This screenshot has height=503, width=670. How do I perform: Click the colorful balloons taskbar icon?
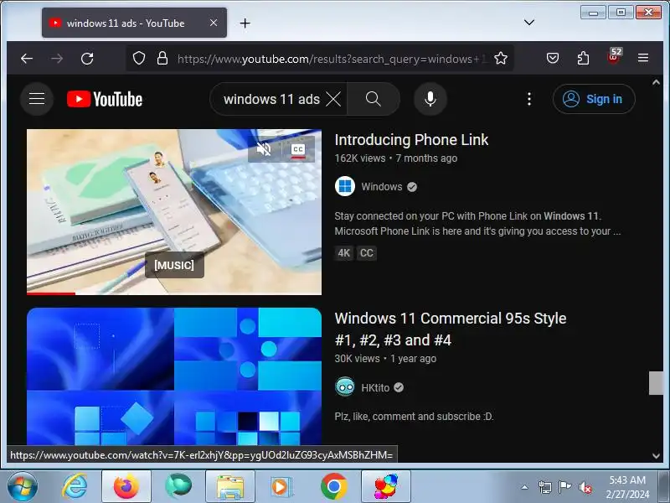click(x=386, y=487)
